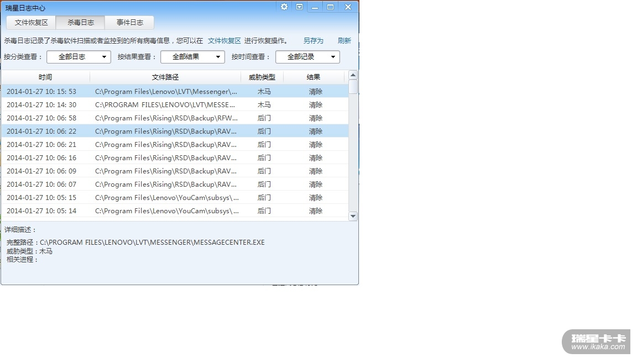Select log row 2014-01-27 10:06:09
Image resolution: width=637 pixels, height=358 pixels.
click(175, 171)
